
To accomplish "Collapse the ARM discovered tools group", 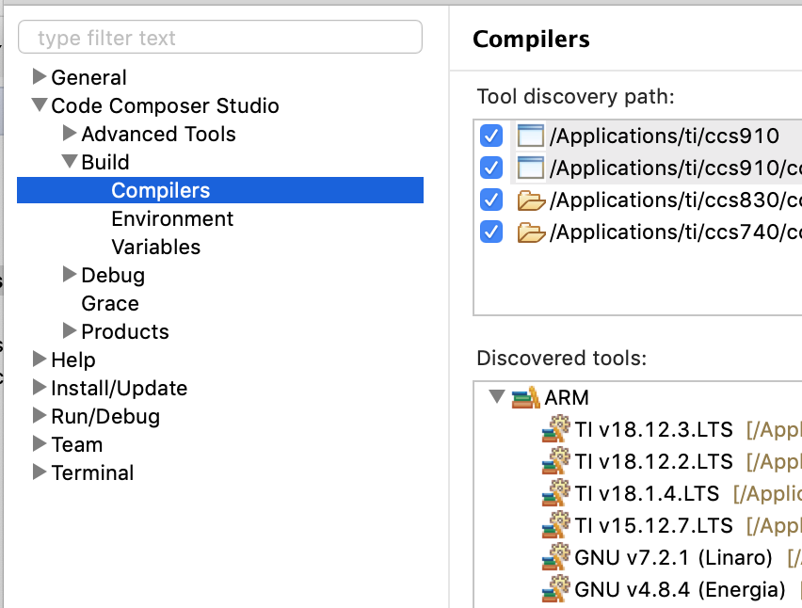I will coord(497,396).
